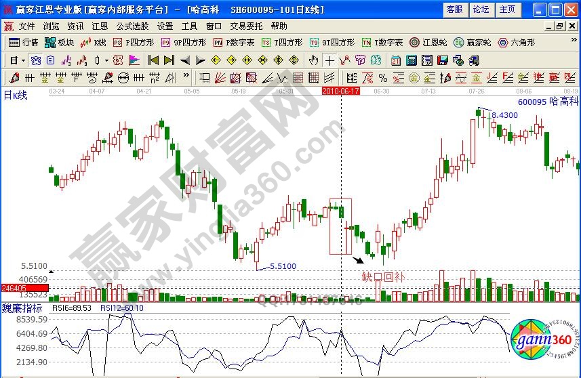
Task: Click the 客服 customer service button
Action: point(454,9)
